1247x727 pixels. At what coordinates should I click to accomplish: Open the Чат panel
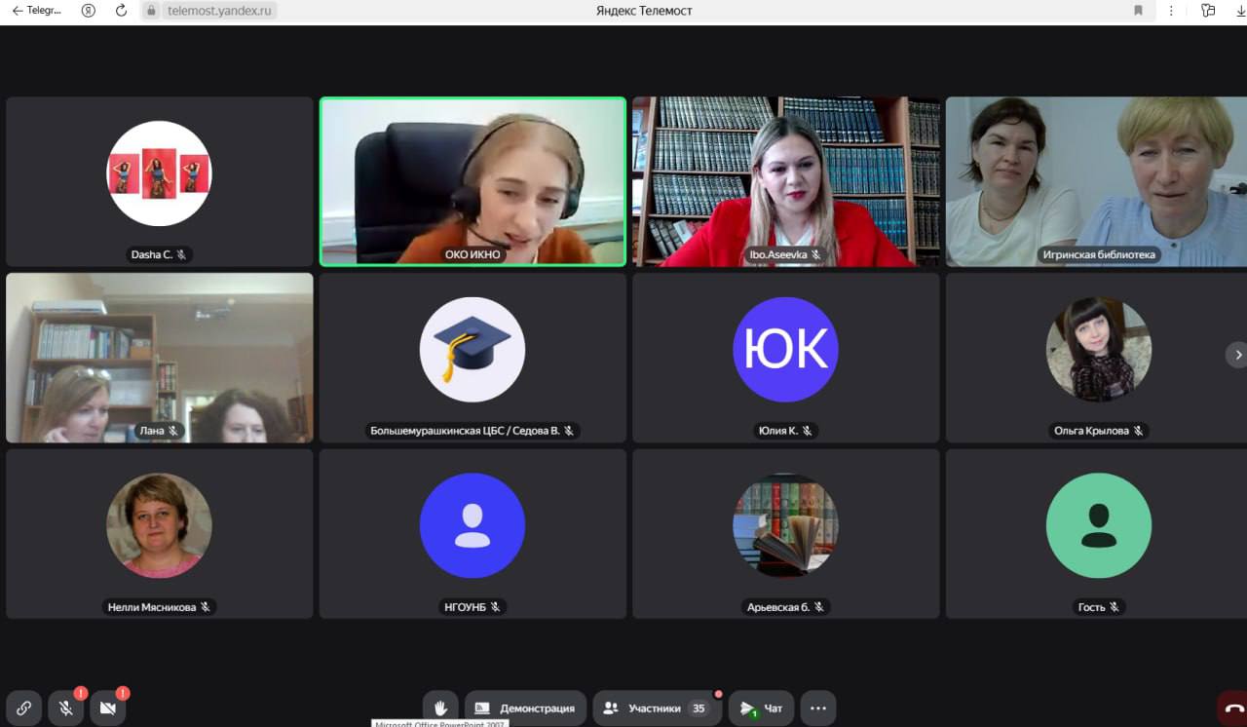click(761, 708)
